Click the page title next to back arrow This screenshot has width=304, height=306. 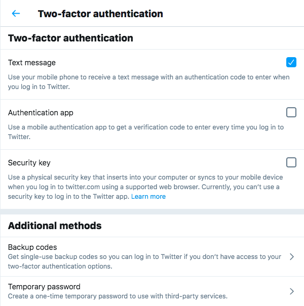click(100, 14)
